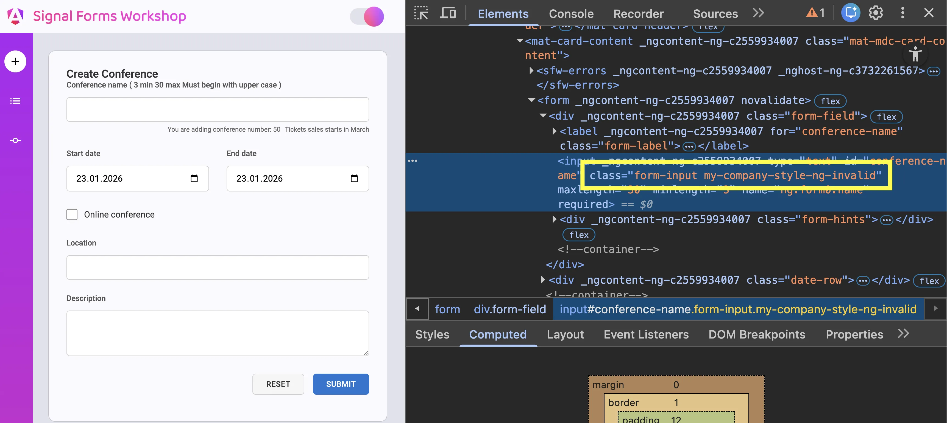Image resolution: width=947 pixels, height=423 pixels.
Task: Click the warning indicator showing 1 issue
Action: click(x=814, y=12)
